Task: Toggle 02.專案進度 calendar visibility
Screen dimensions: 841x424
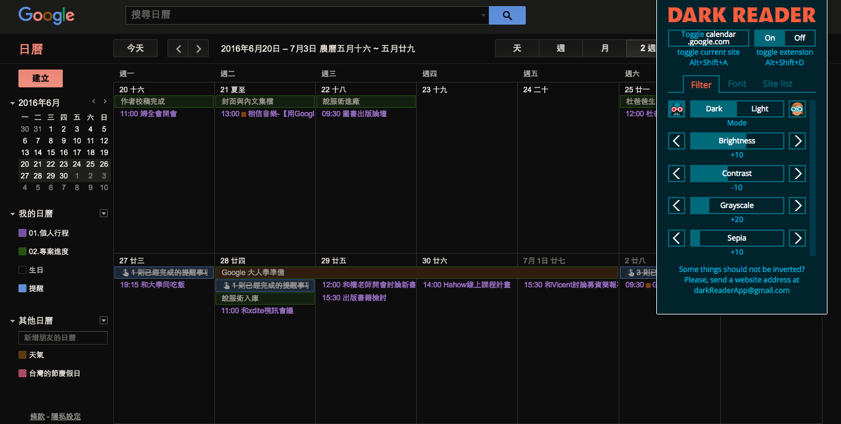Action: click(22, 252)
